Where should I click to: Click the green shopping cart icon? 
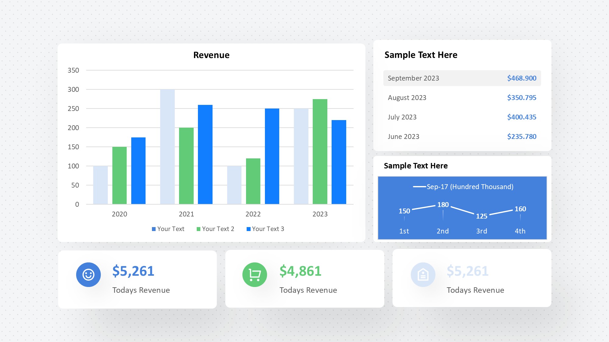click(255, 275)
